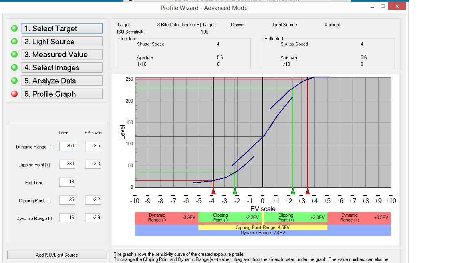Maximize the Profile Wizard window

(383, 6)
